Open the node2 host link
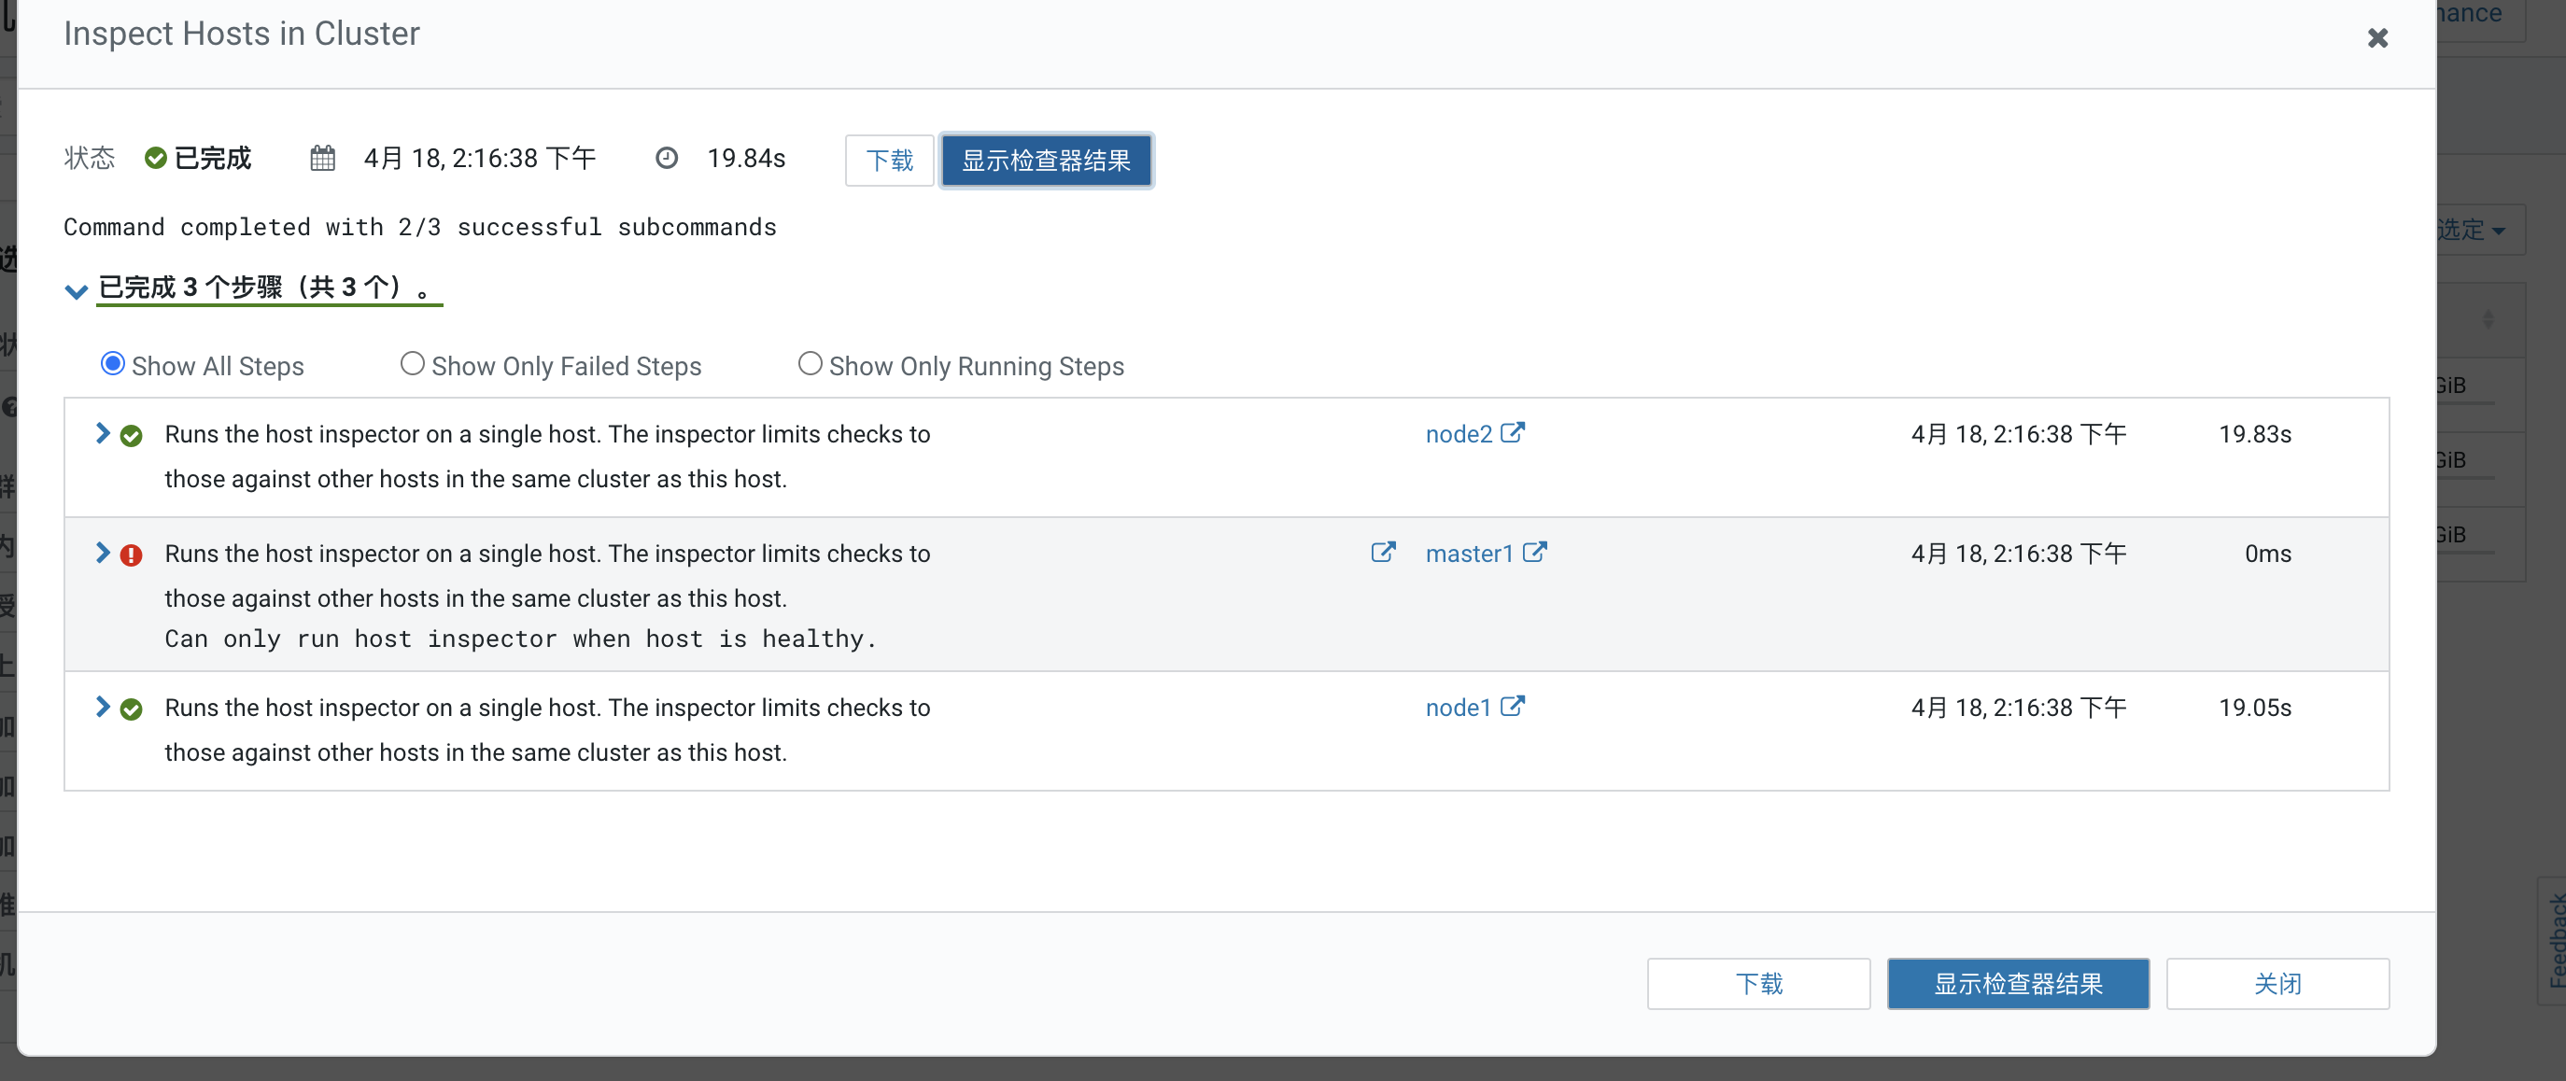This screenshot has width=2566, height=1081. point(1459,434)
